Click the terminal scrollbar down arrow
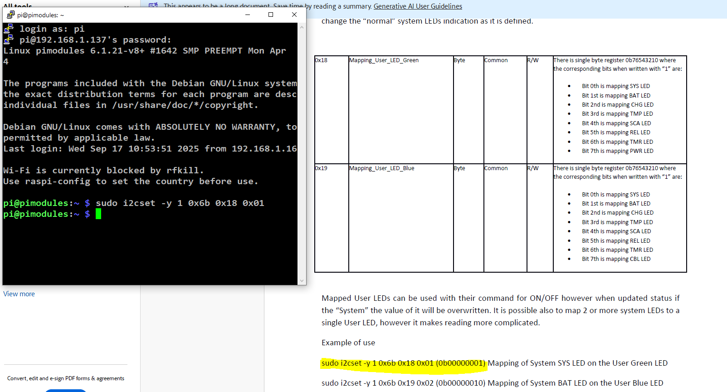727x392 pixels. click(x=302, y=281)
